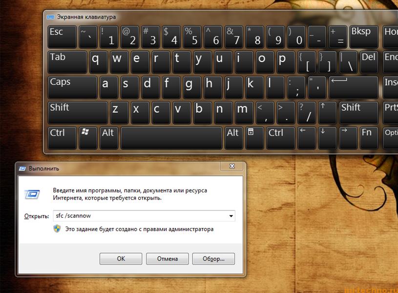Tap the 3 hash key
Viewport: 398px width, 293px height.
pyautogui.click(x=150, y=37)
